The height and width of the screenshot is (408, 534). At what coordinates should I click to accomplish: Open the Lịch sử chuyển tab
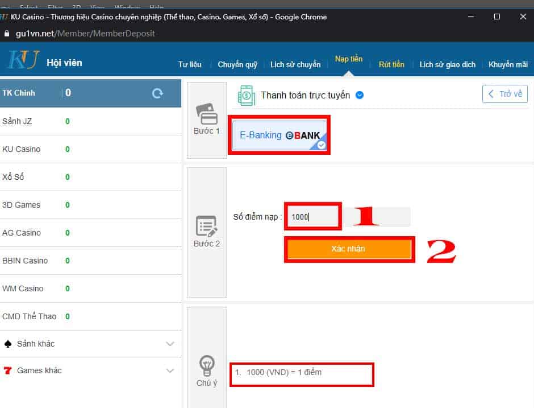pyautogui.click(x=295, y=64)
